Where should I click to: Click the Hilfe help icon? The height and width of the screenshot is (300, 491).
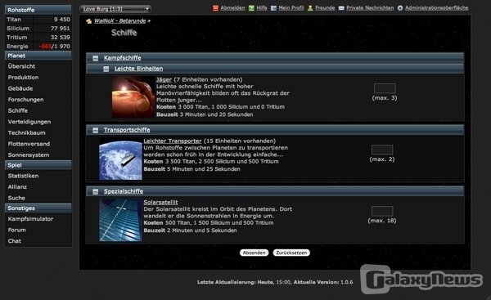pos(251,8)
